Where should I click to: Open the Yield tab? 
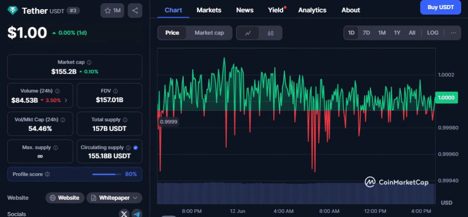[276, 10]
